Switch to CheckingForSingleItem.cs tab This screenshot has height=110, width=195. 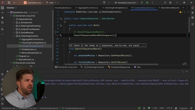115,8
